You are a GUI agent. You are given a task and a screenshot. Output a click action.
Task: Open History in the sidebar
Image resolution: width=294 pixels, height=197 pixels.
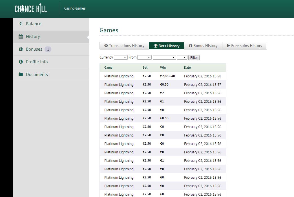[x=51, y=37]
